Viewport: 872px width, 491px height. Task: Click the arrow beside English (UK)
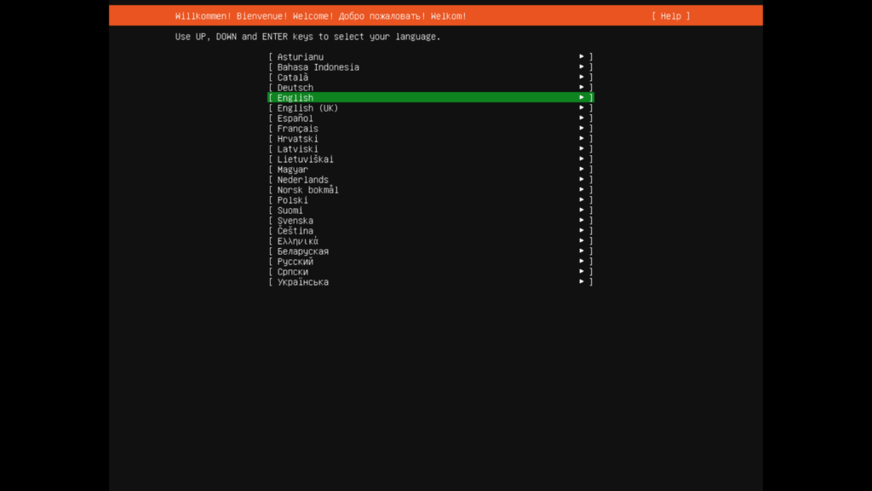tap(582, 107)
